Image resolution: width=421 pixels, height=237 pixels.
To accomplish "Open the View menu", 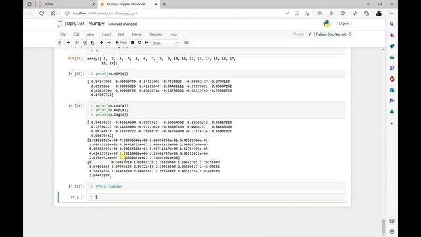I will pyautogui.click(x=91, y=34).
